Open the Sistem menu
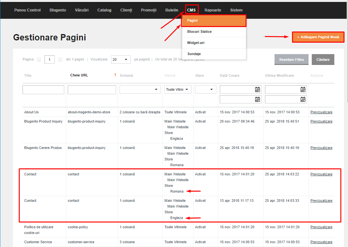 [x=236, y=10]
